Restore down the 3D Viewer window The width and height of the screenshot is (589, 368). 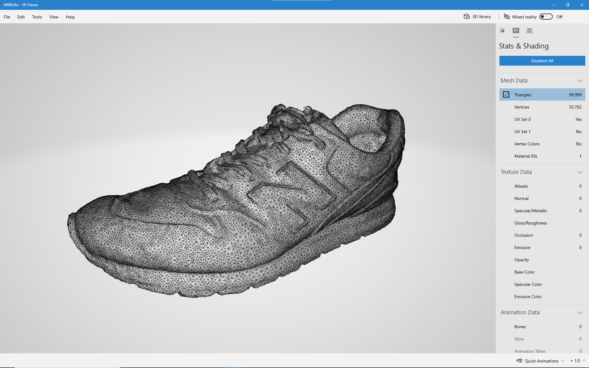click(568, 5)
